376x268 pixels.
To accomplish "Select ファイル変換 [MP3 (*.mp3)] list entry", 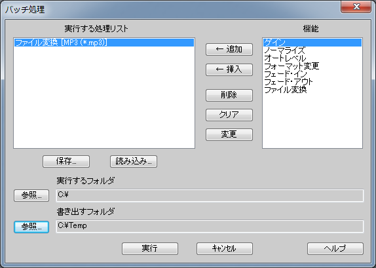I will pyautogui.click(x=104, y=43).
